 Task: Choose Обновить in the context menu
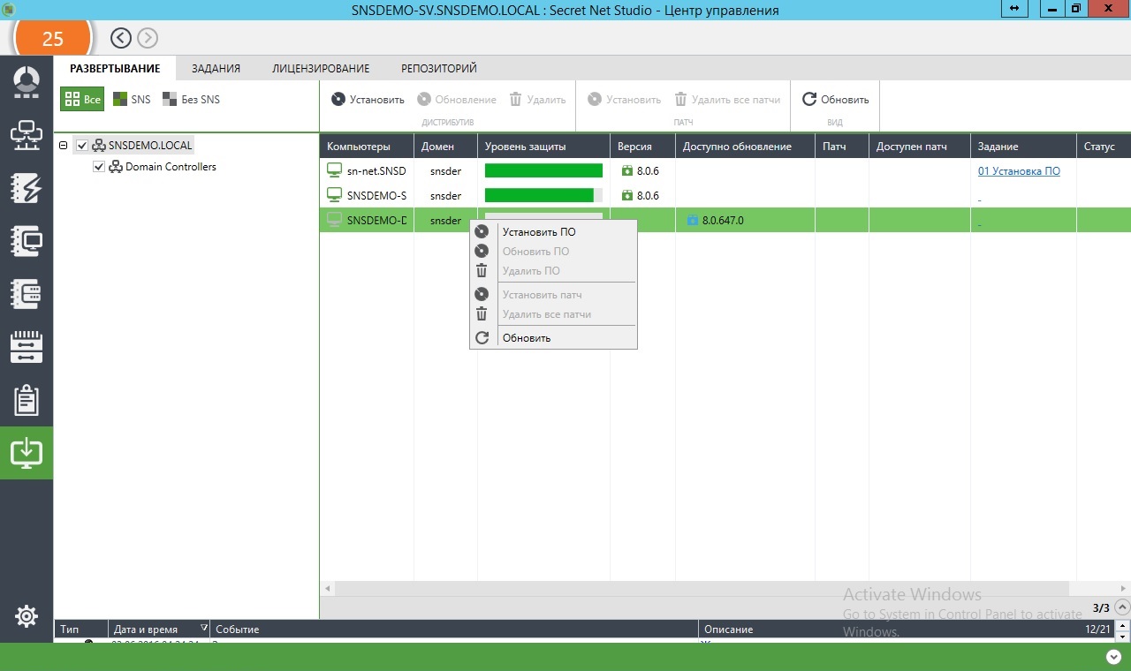coord(553,338)
